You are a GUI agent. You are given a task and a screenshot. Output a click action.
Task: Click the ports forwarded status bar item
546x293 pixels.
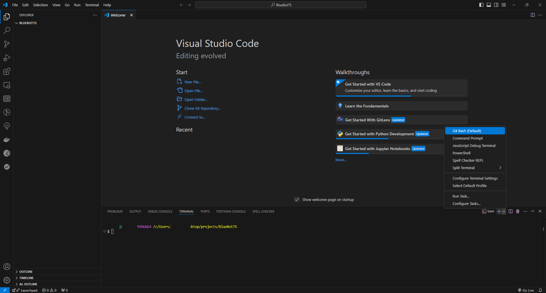pyautogui.click(x=65, y=290)
